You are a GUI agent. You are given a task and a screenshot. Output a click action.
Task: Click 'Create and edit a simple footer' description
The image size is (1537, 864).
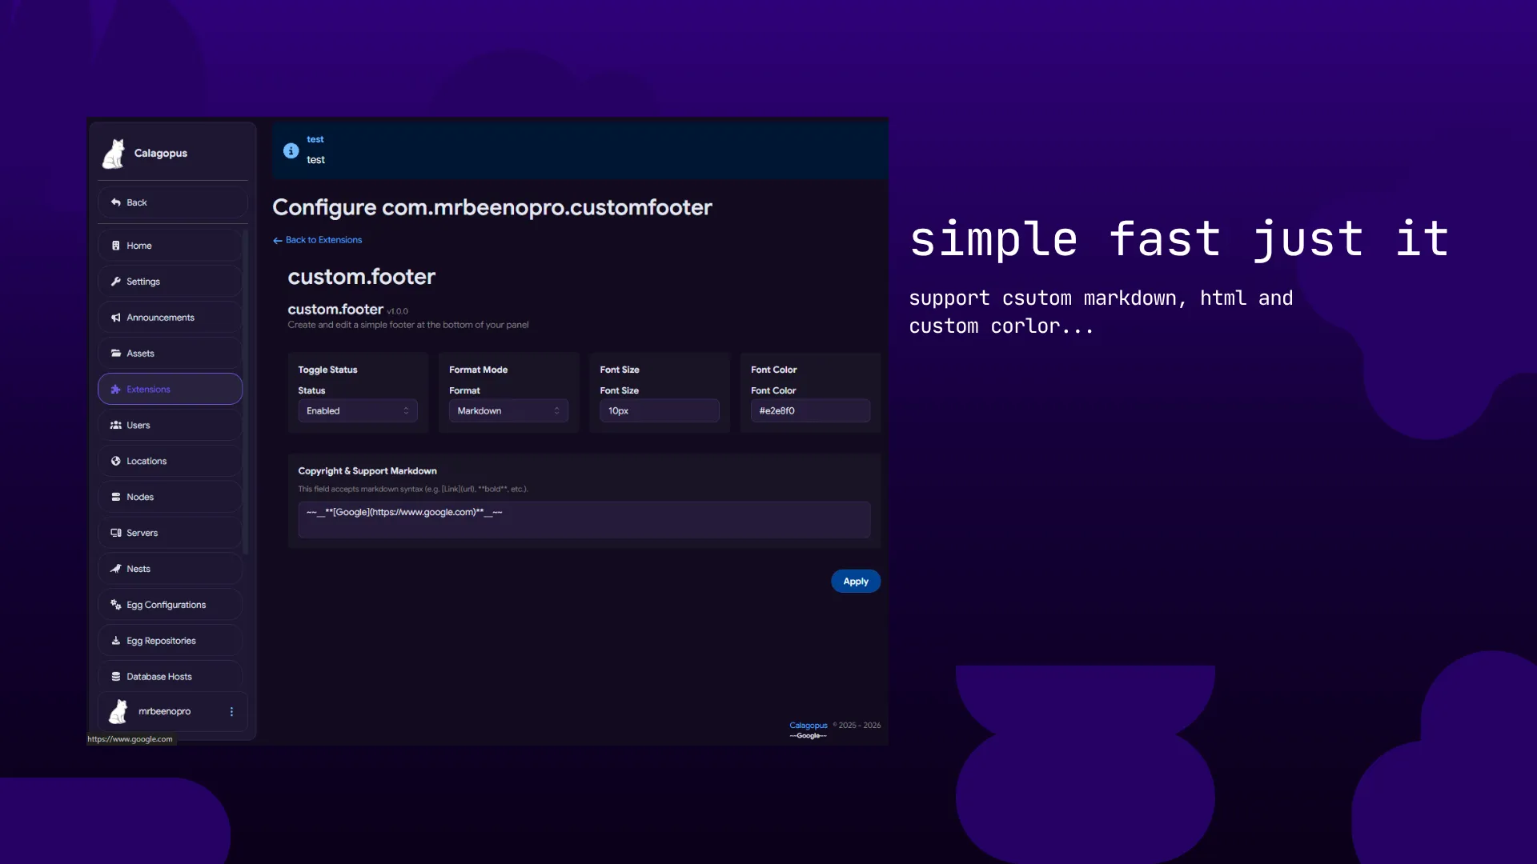[x=408, y=325]
